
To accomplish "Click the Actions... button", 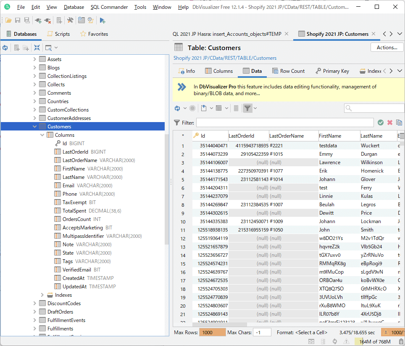I will pos(387,48).
